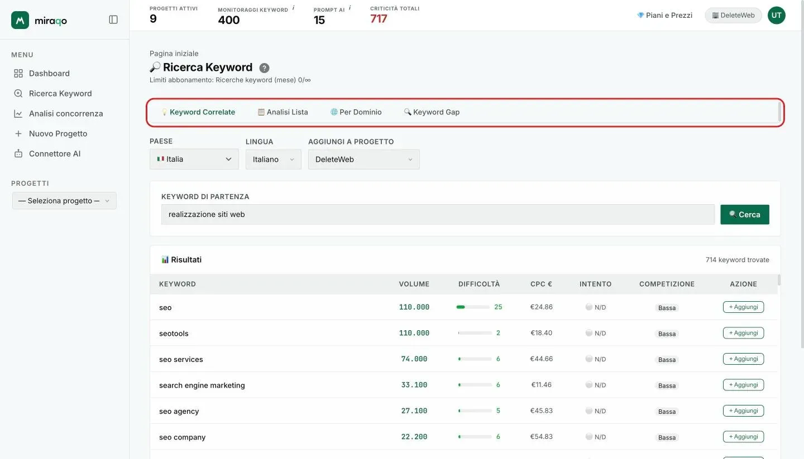The height and width of the screenshot is (459, 804).
Task: Click the list icon on Analisi Lista
Action: [261, 112]
